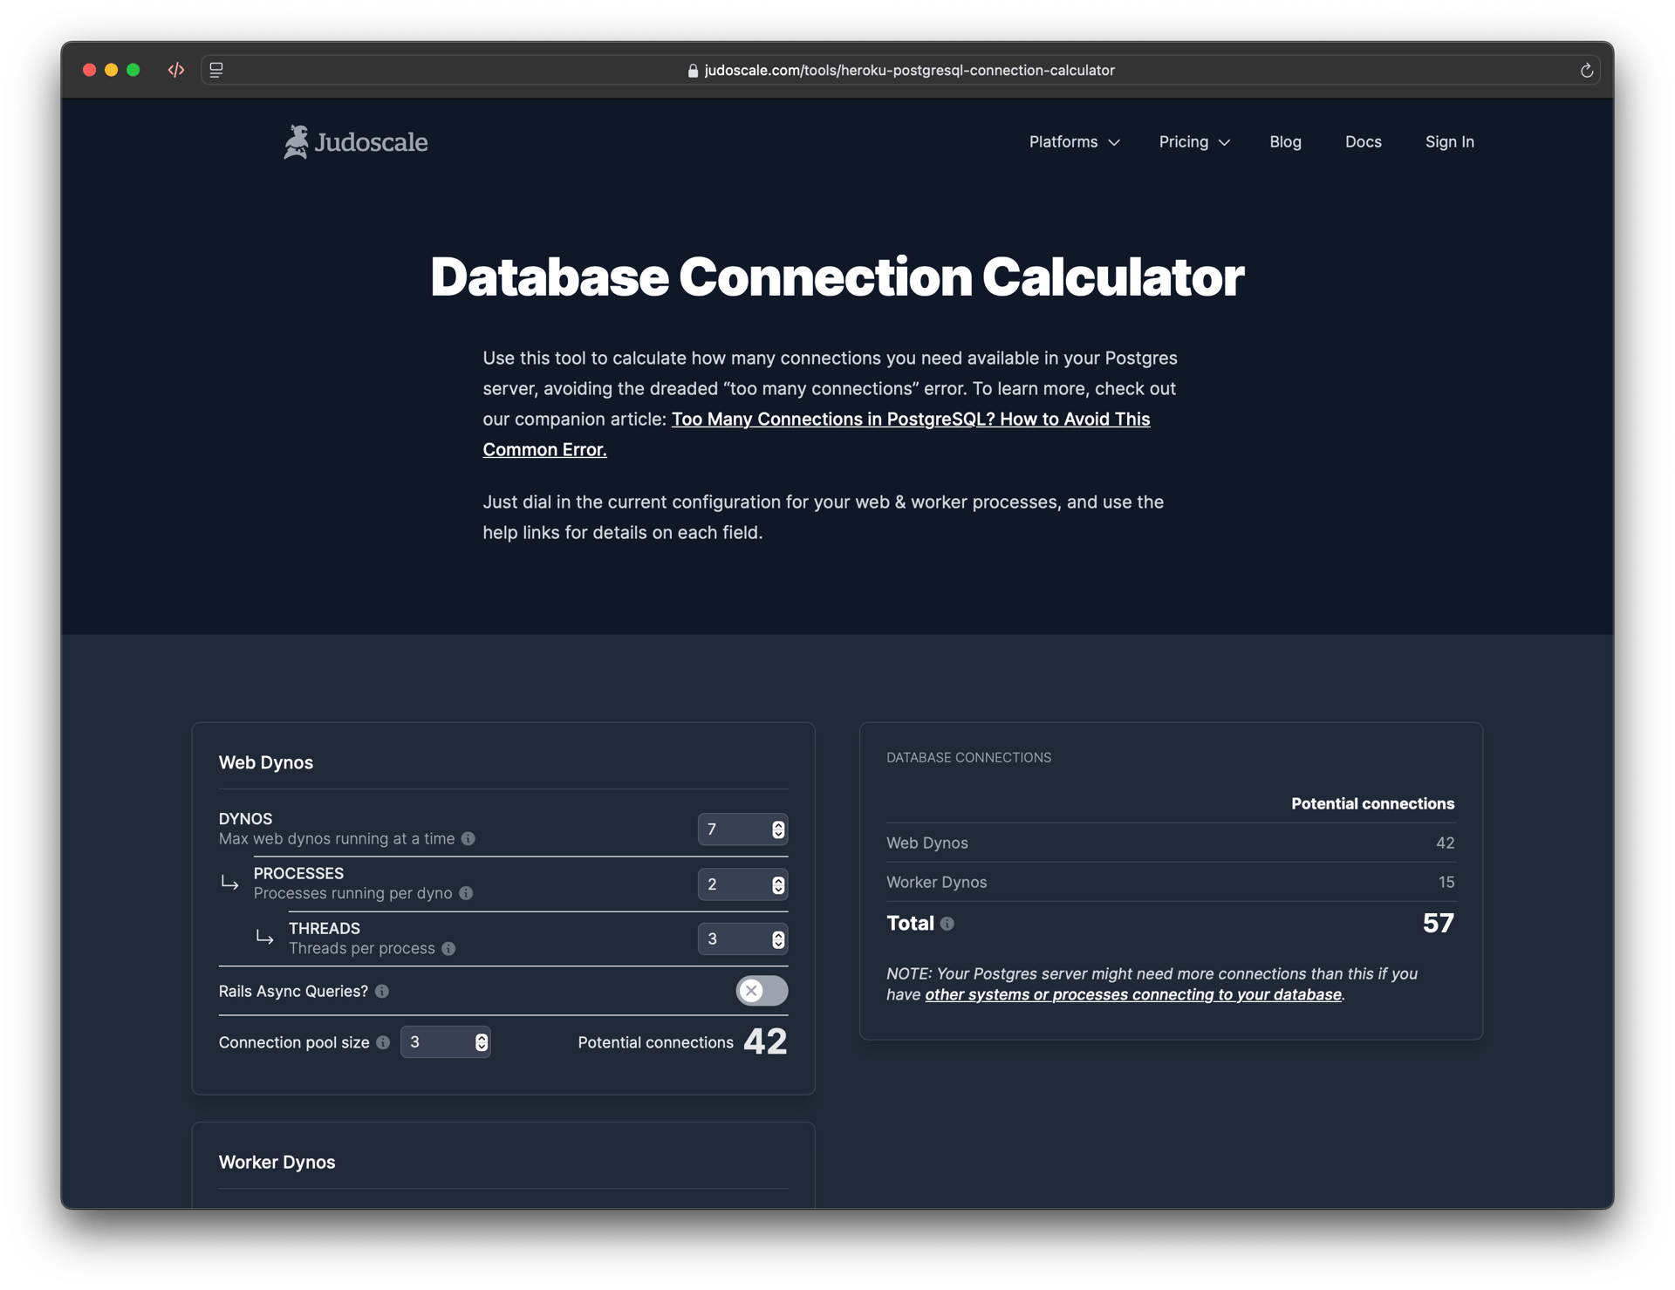The width and height of the screenshot is (1675, 1290).
Task: Click the THREADS info icon
Action: pos(449,949)
